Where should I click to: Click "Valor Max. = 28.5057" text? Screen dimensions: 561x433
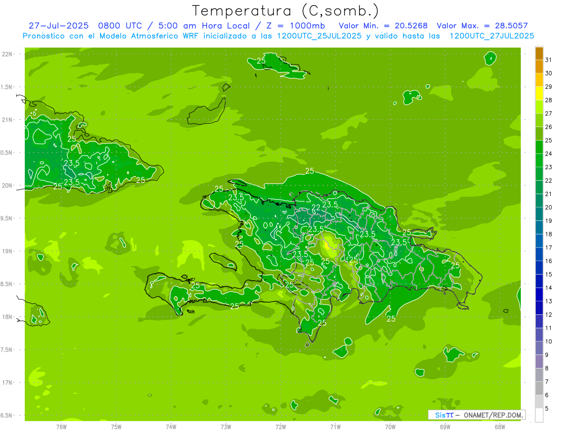point(482,26)
